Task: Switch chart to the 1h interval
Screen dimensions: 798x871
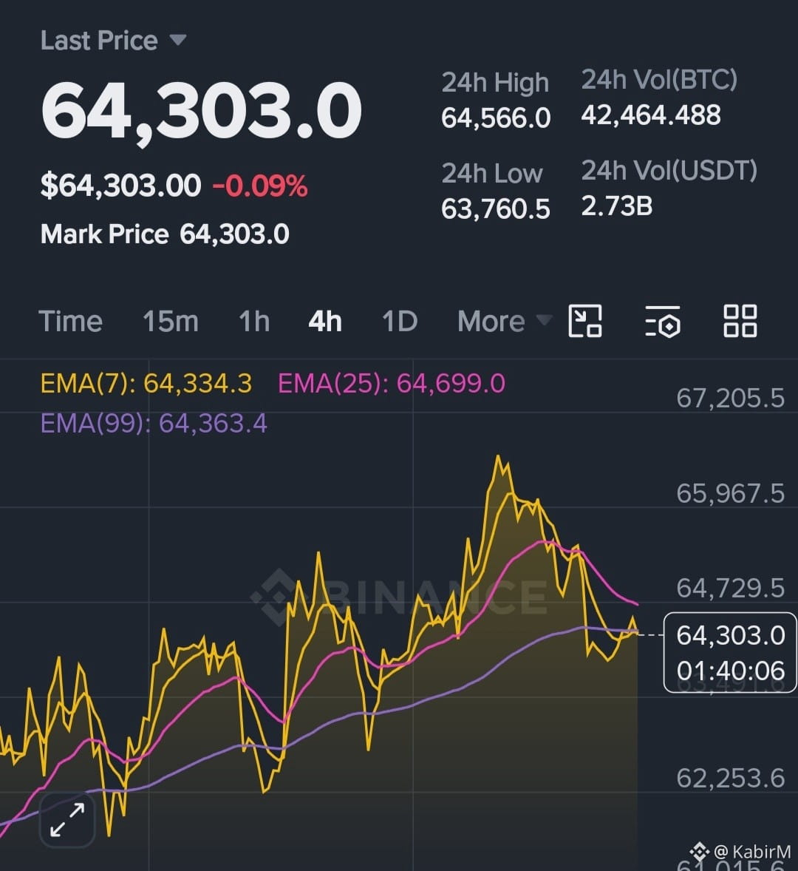Action: pos(254,321)
